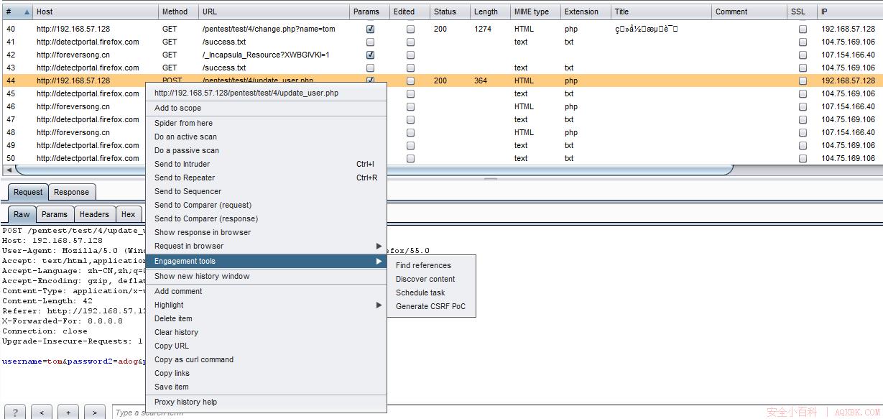
Task: Click the next match '>' search button
Action: (95, 412)
